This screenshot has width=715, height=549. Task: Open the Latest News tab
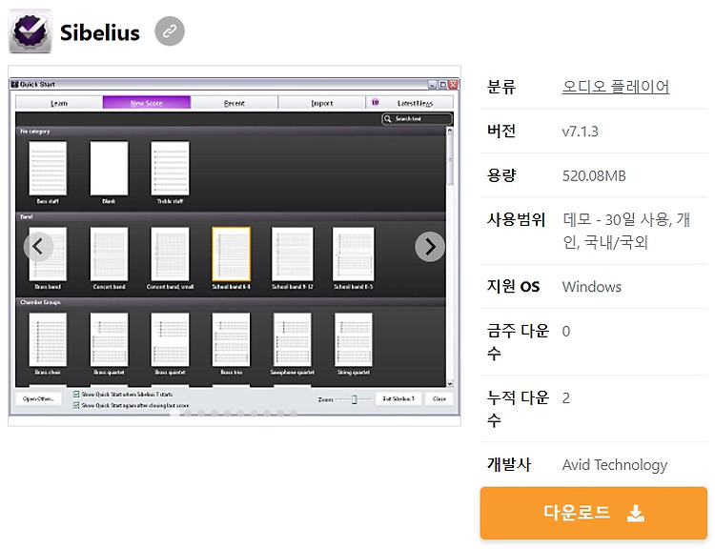pos(410,103)
